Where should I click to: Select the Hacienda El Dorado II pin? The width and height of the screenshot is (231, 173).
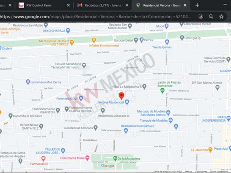10,116
